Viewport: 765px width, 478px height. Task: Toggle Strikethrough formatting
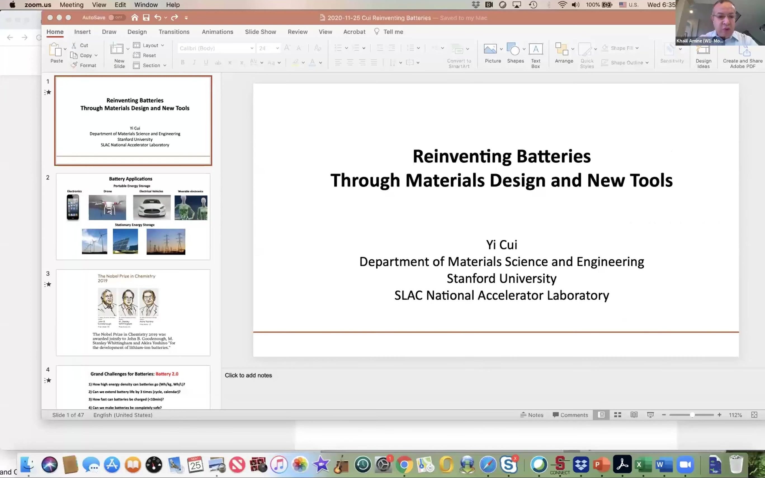pos(218,63)
